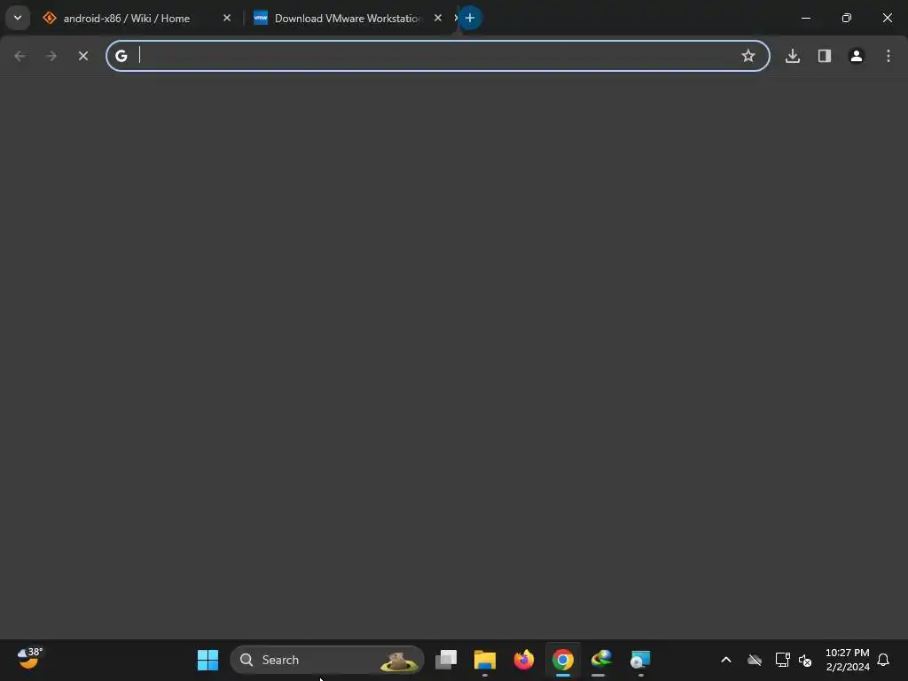
Task: Open the disc installer taskbar icon
Action: (640, 660)
